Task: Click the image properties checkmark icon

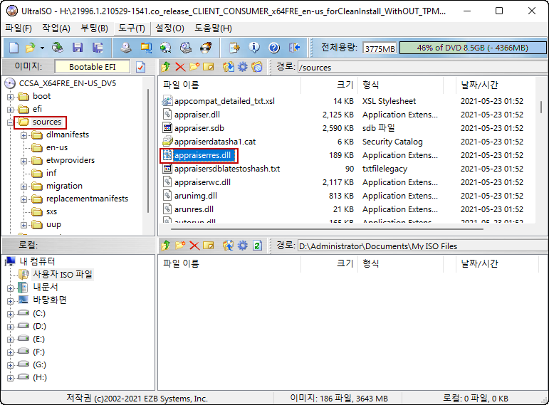Action: pyautogui.click(x=141, y=67)
